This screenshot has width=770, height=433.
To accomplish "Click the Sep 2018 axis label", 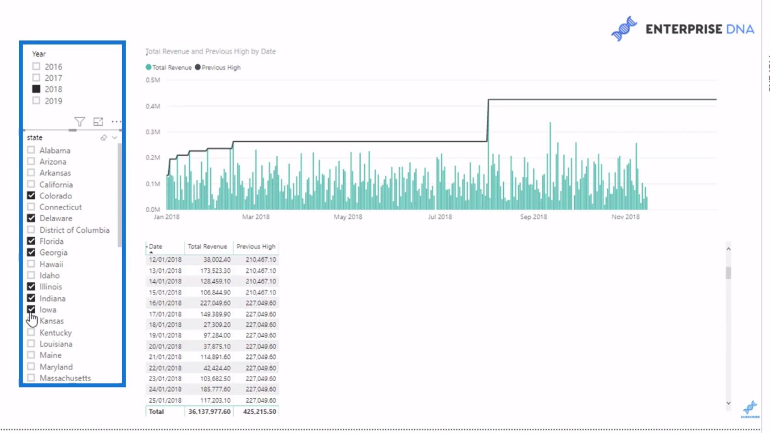I will click(533, 217).
